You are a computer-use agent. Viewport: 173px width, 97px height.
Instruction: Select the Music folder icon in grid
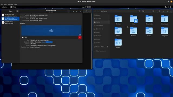point(118,32)
